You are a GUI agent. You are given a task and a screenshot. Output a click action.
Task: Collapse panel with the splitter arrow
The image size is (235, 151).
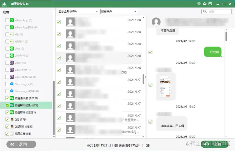point(146,77)
